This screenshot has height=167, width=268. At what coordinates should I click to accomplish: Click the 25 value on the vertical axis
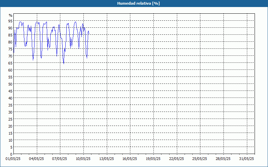10,119
